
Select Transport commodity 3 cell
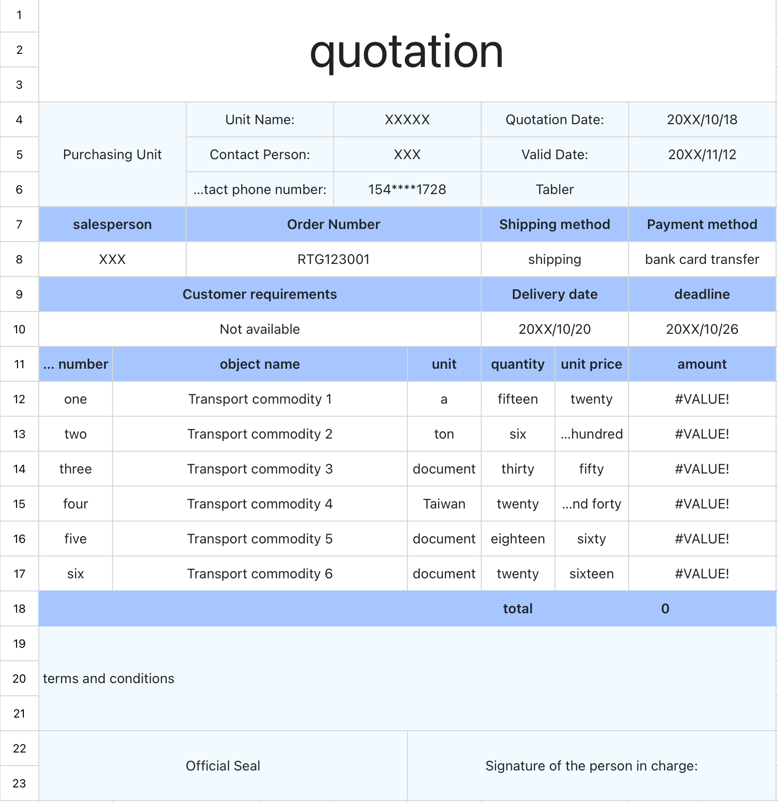pos(260,469)
